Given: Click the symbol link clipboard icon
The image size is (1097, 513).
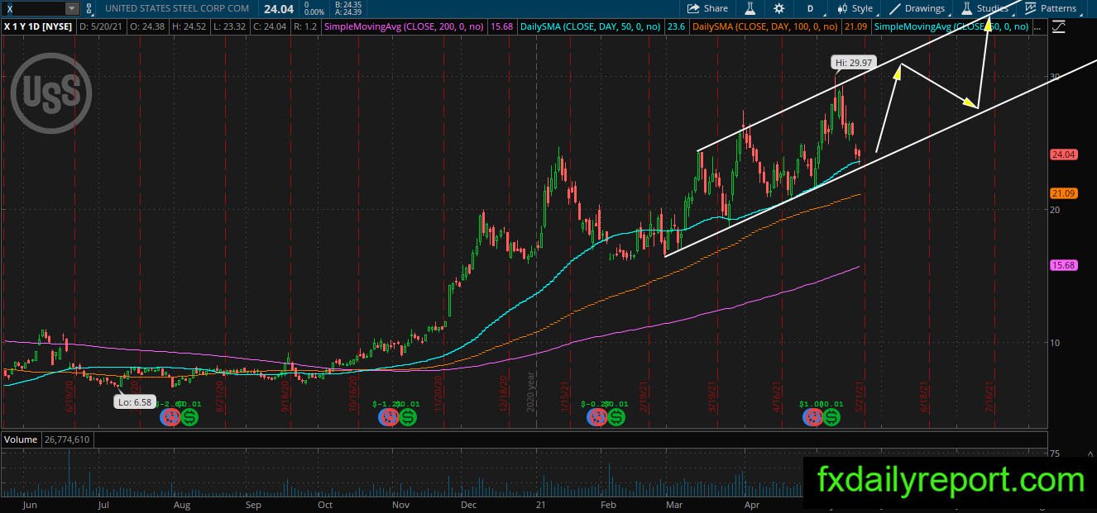Looking at the screenshot, I should coord(89,8).
